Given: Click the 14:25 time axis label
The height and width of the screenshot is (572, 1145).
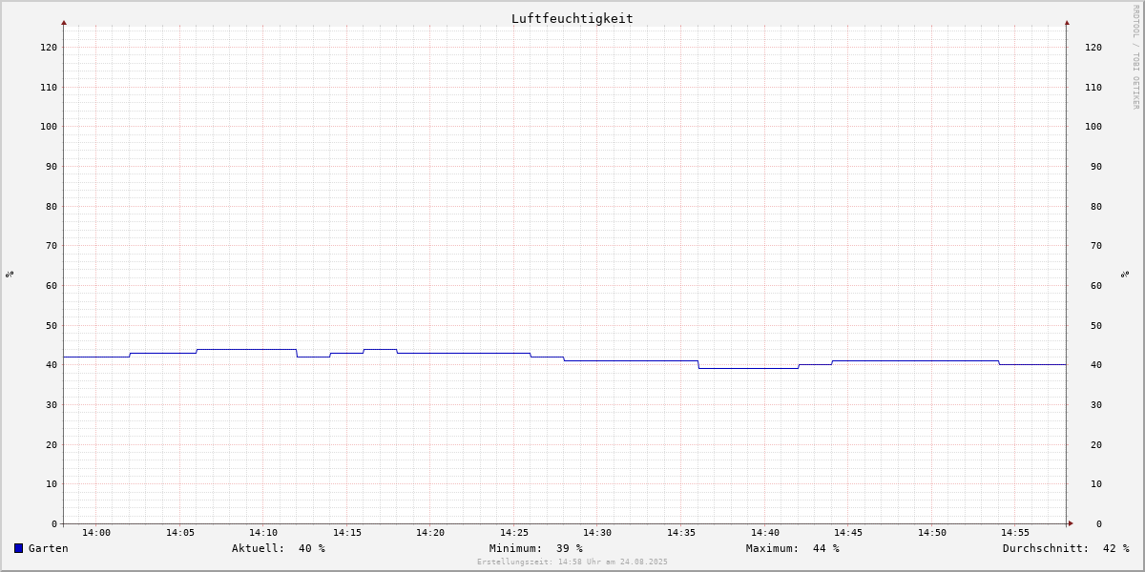Looking at the screenshot, I should pos(514,533).
